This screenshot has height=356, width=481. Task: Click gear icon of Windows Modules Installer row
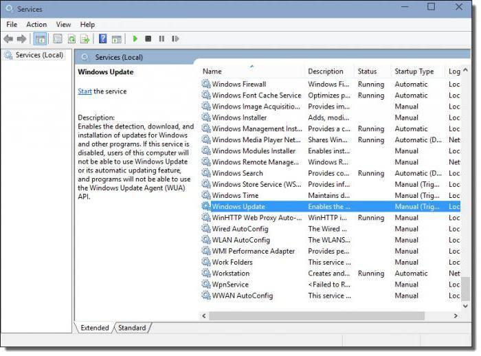pos(206,151)
